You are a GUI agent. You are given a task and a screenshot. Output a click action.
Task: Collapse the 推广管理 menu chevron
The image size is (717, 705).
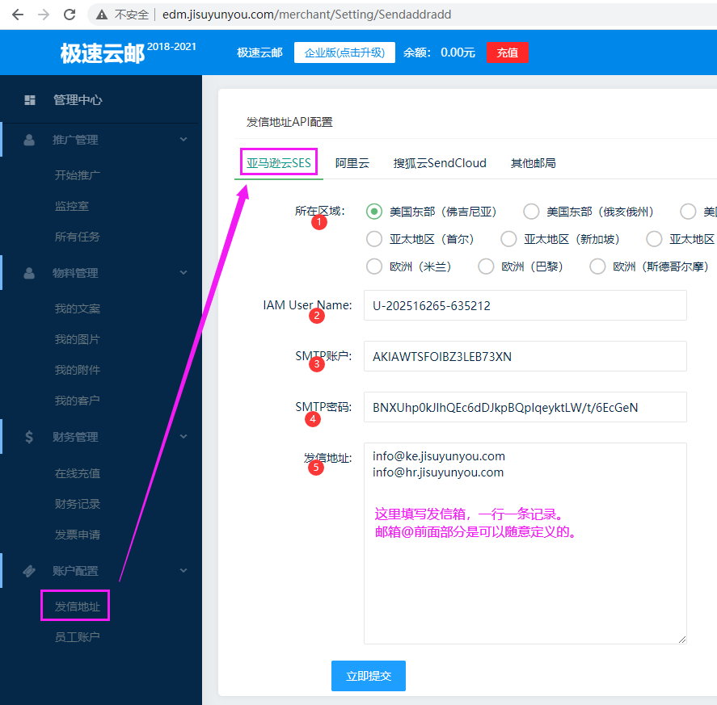pyautogui.click(x=183, y=140)
